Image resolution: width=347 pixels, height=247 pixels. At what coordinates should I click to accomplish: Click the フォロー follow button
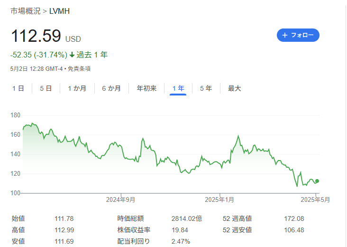[298, 35]
